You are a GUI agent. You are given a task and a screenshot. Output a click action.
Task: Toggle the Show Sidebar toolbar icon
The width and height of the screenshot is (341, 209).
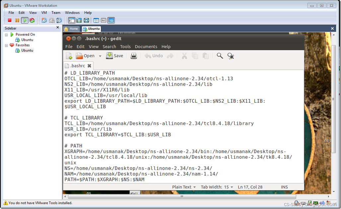coord(72,21)
